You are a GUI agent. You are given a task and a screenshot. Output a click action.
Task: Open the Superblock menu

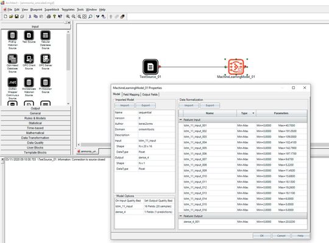coord(52,9)
